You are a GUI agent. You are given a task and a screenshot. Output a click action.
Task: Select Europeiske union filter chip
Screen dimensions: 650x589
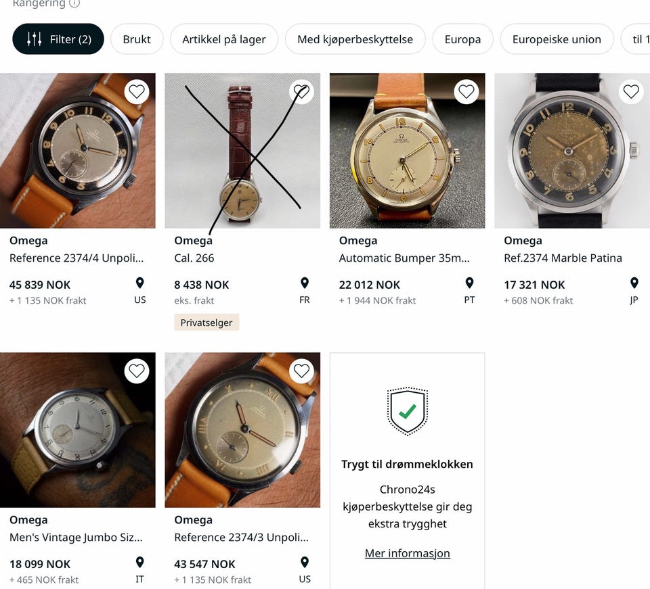tap(557, 39)
